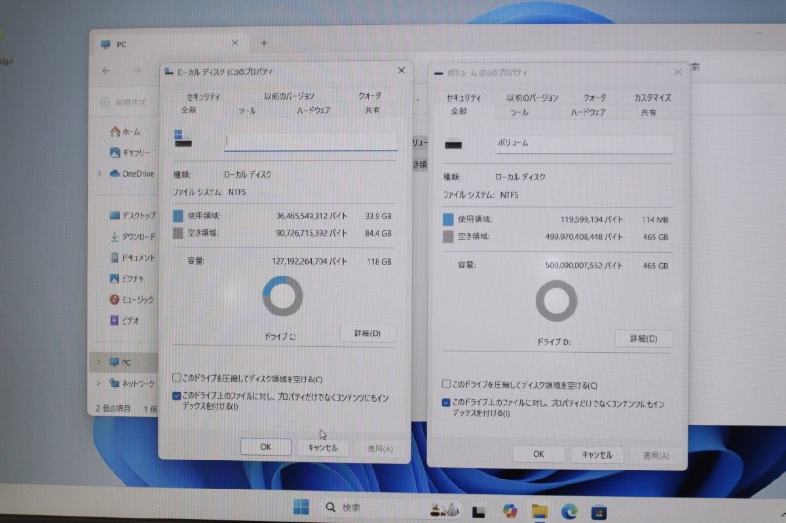
Task: Enable drive compression checkbox for drive C
Action: click(176, 377)
